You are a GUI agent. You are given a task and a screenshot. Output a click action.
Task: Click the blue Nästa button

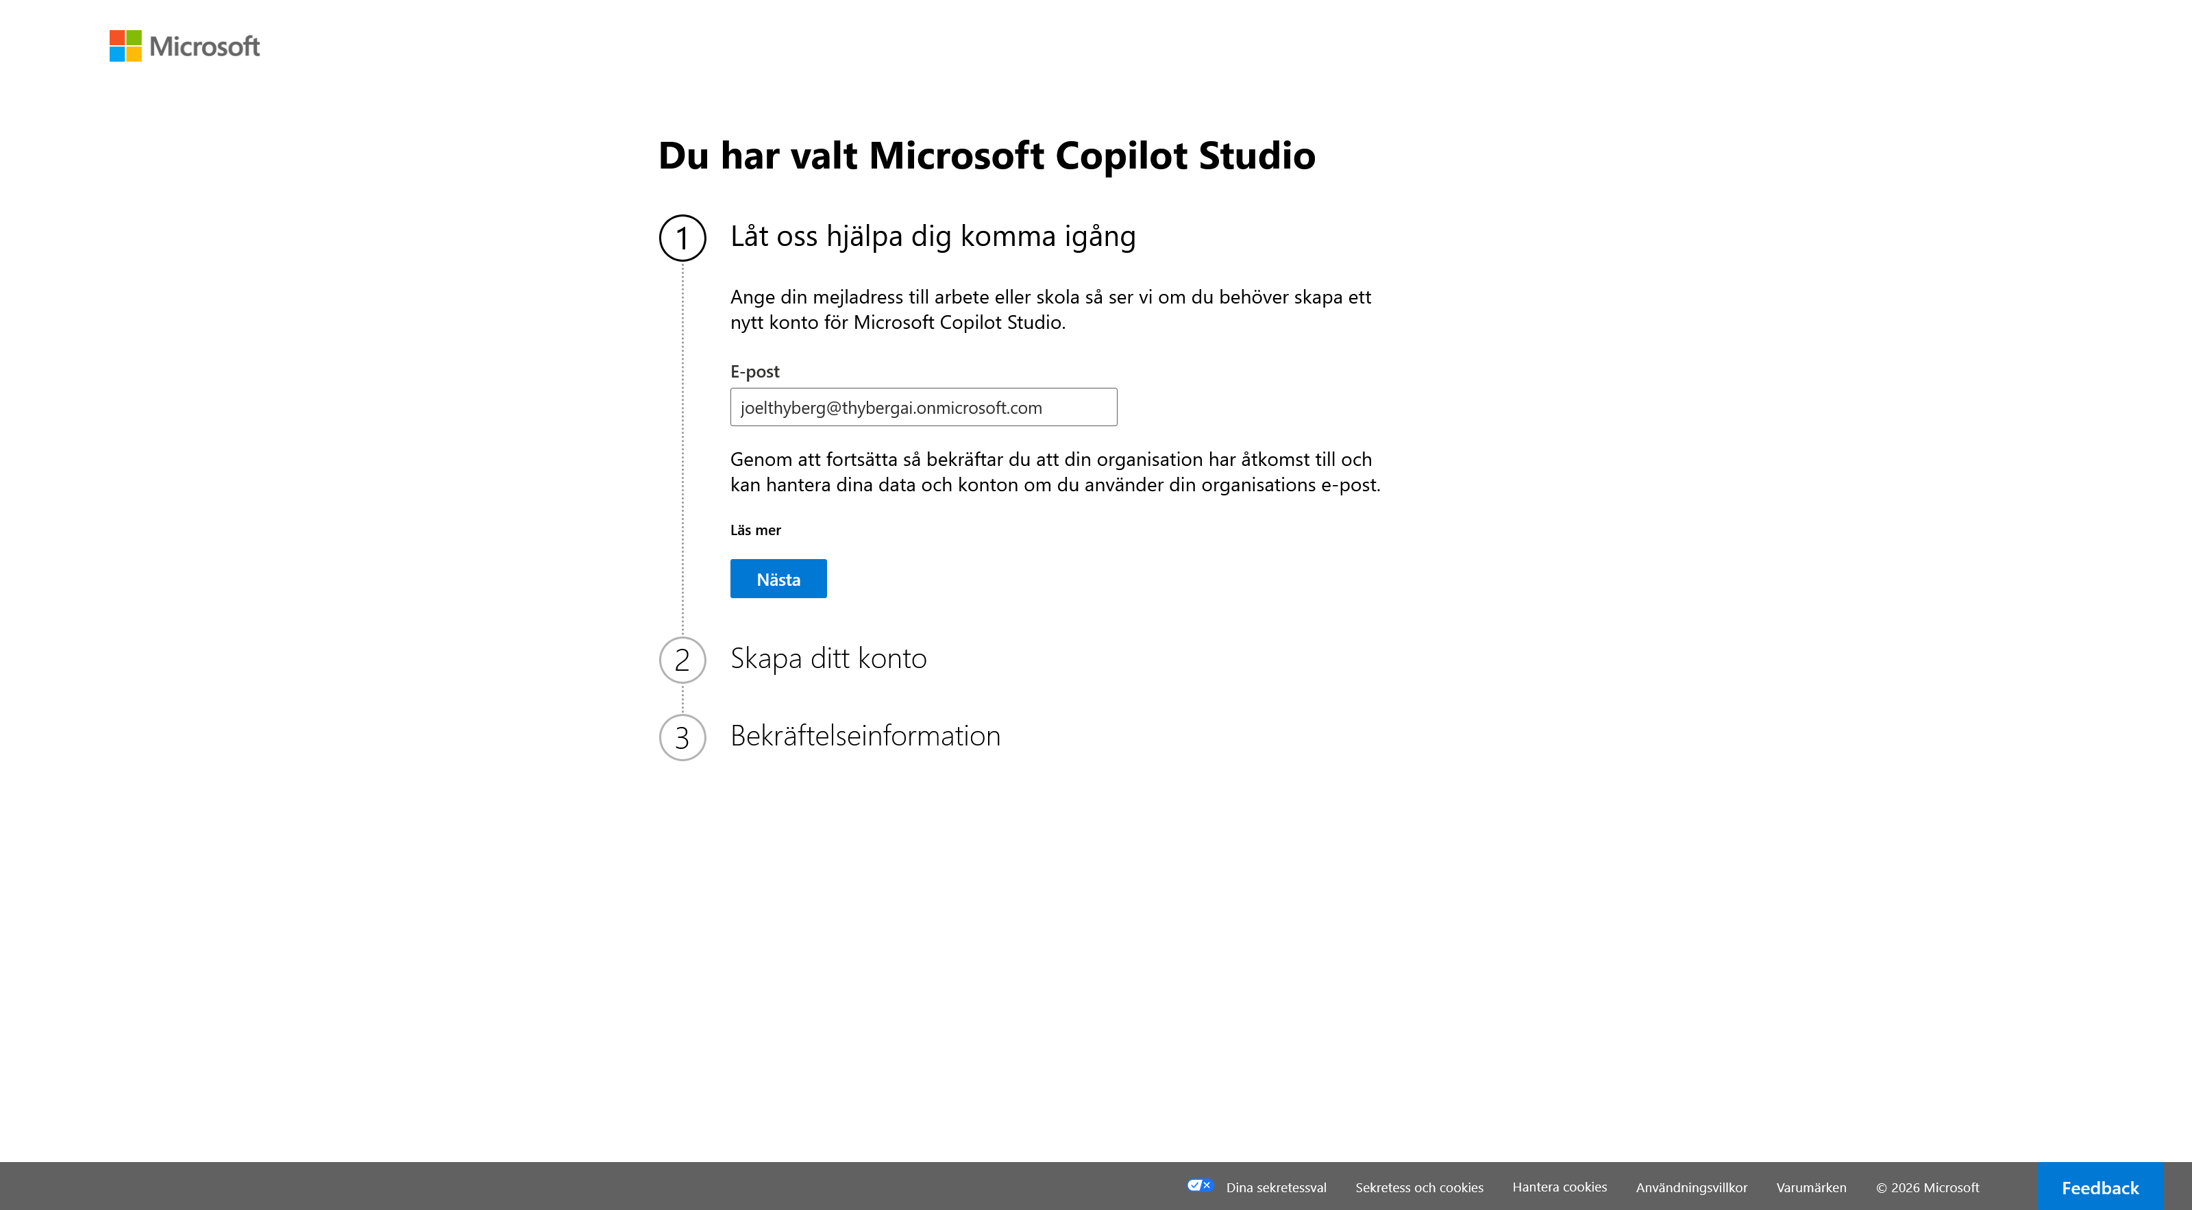pos(778,579)
